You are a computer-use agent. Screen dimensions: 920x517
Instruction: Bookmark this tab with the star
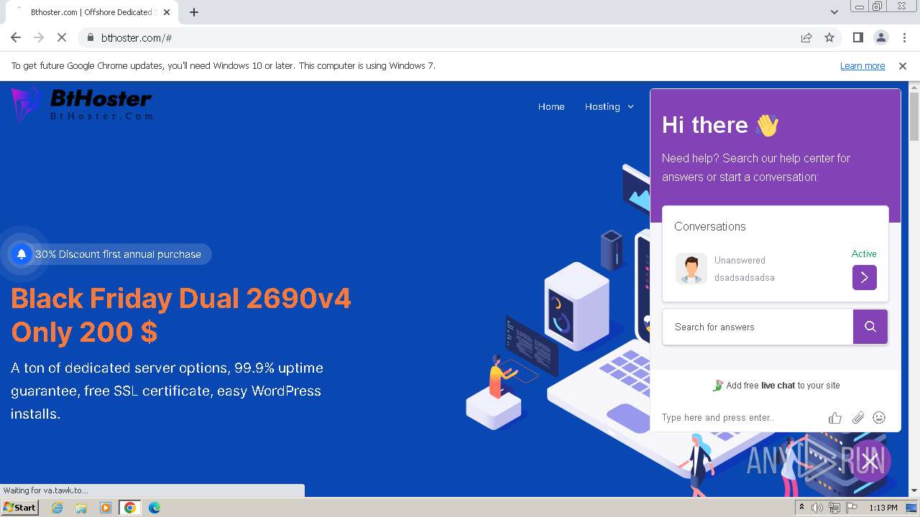(829, 37)
